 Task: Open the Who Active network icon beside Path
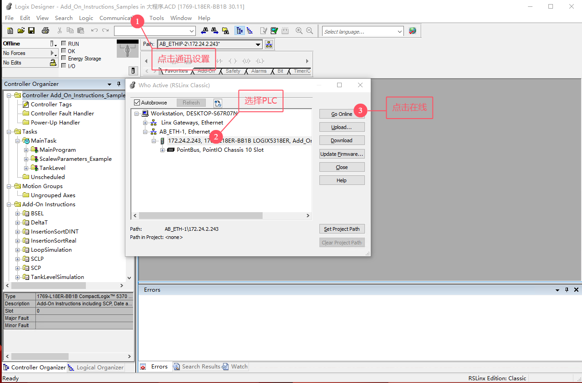[269, 44]
